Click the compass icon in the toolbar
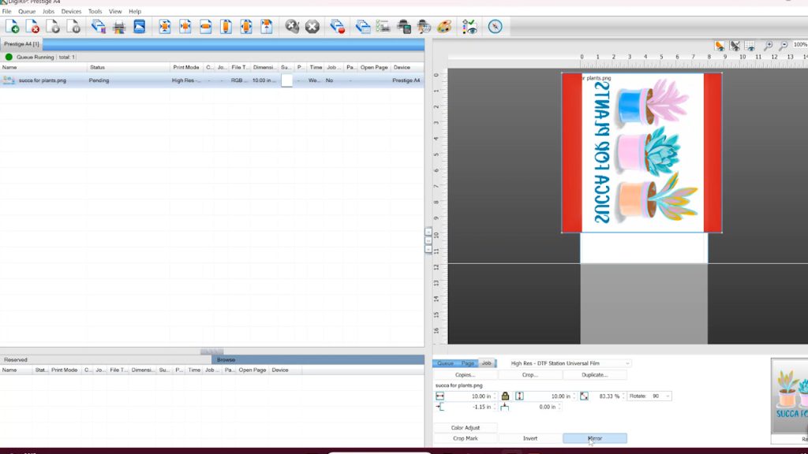Screen dimensions: 808x454 click(x=495, y=27)
